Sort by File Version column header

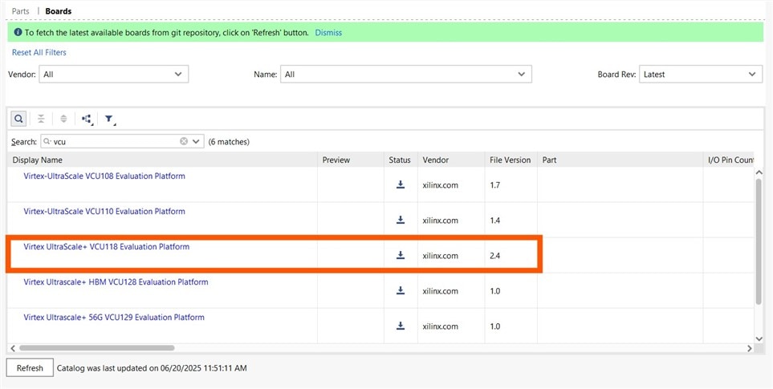[510, 160]
